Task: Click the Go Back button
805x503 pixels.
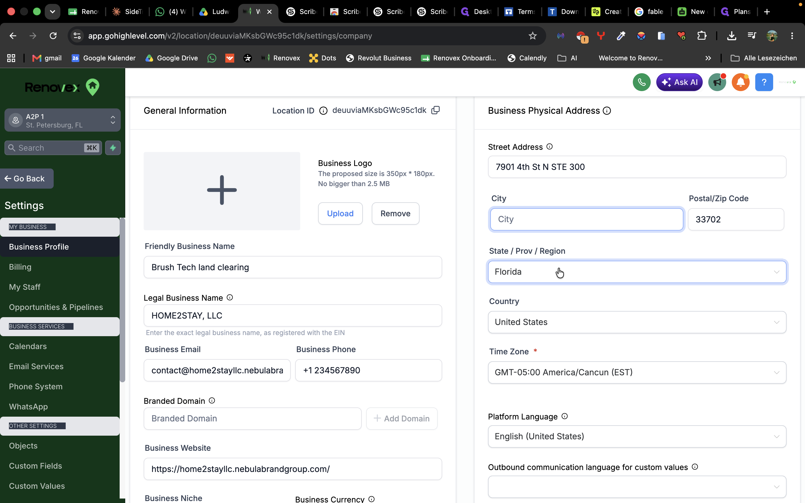Action: 26,179
